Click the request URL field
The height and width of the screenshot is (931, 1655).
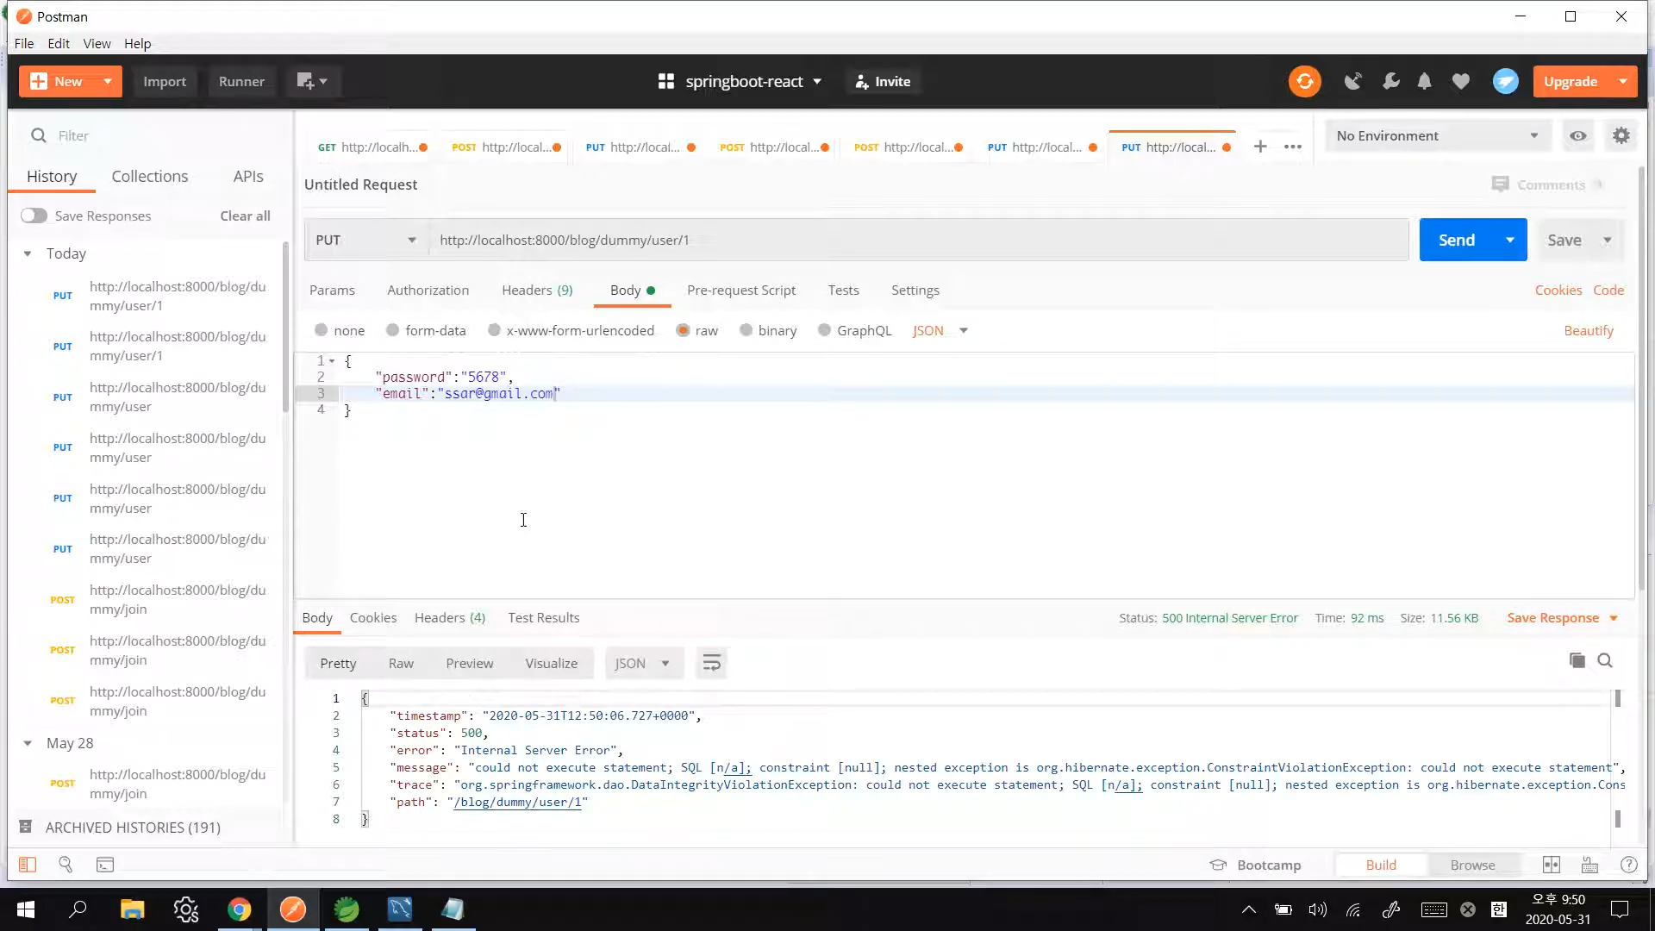coord(918,240)
